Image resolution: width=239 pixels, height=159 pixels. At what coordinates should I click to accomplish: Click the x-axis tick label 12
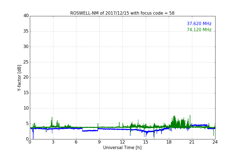(x=122, y=142)
